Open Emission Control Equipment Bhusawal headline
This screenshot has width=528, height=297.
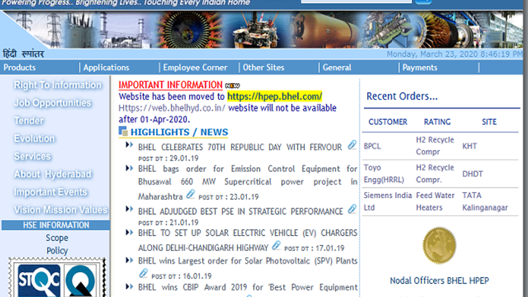(248, 182)
